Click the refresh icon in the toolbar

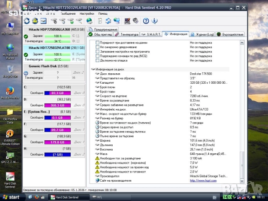[27, 21]
